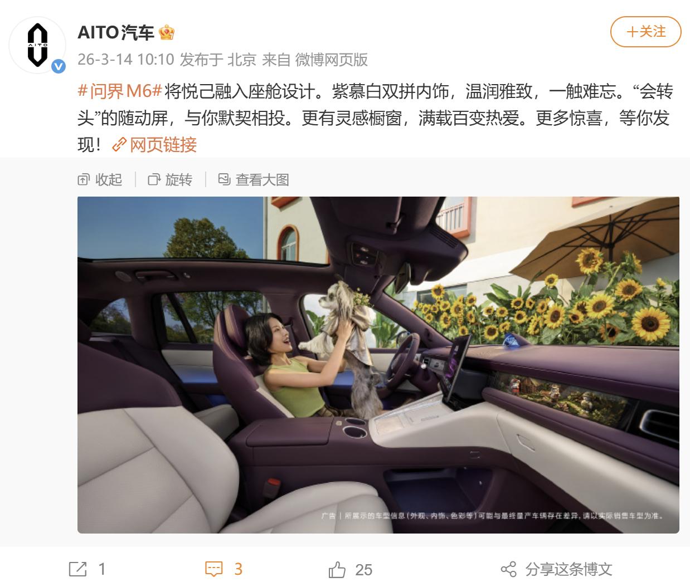The height and width of the screenshot is (587, 690).
Task: Click the chain link icon before 网页链接
Action: click(x=120, y=145)
